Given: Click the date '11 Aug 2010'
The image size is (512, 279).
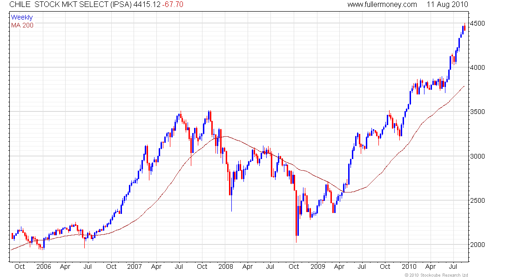Looking at the screenshot, I should [x=447, y=5].
